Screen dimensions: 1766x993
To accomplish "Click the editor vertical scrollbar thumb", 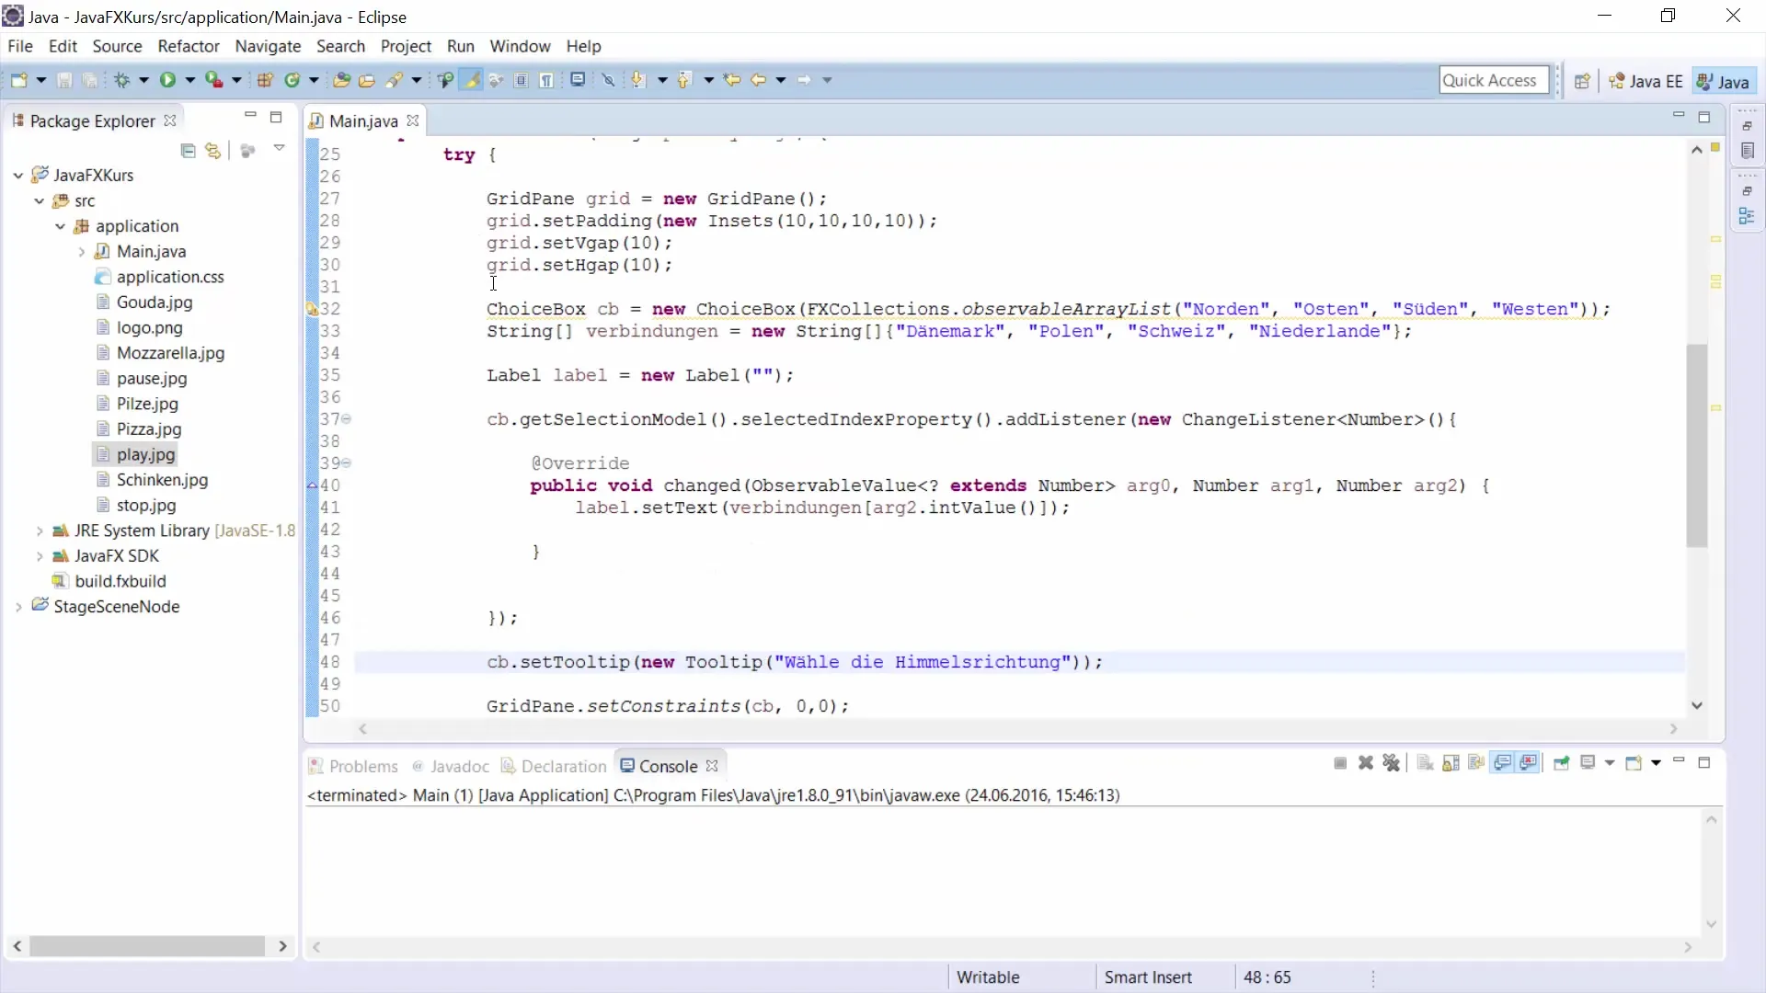I will click(x=1697, y=446).
